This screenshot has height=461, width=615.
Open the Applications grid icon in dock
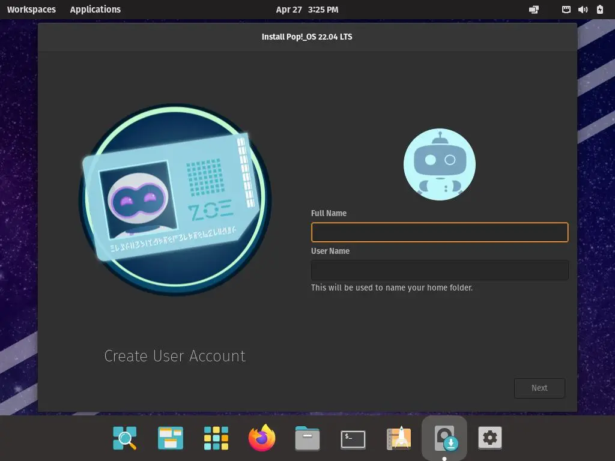[x=216, y=438]
